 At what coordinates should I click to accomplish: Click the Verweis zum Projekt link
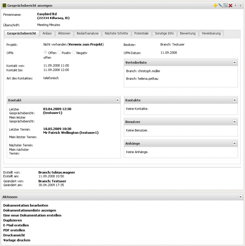click(x=85, y=45)
